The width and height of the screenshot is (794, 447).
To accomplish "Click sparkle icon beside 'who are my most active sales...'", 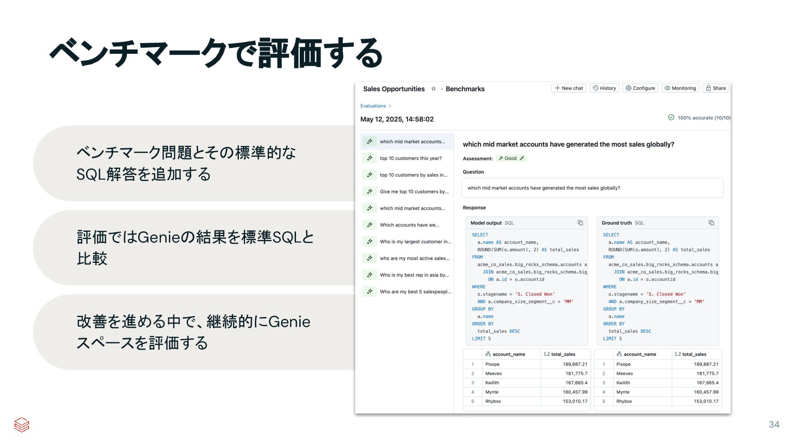I will 370,258.
